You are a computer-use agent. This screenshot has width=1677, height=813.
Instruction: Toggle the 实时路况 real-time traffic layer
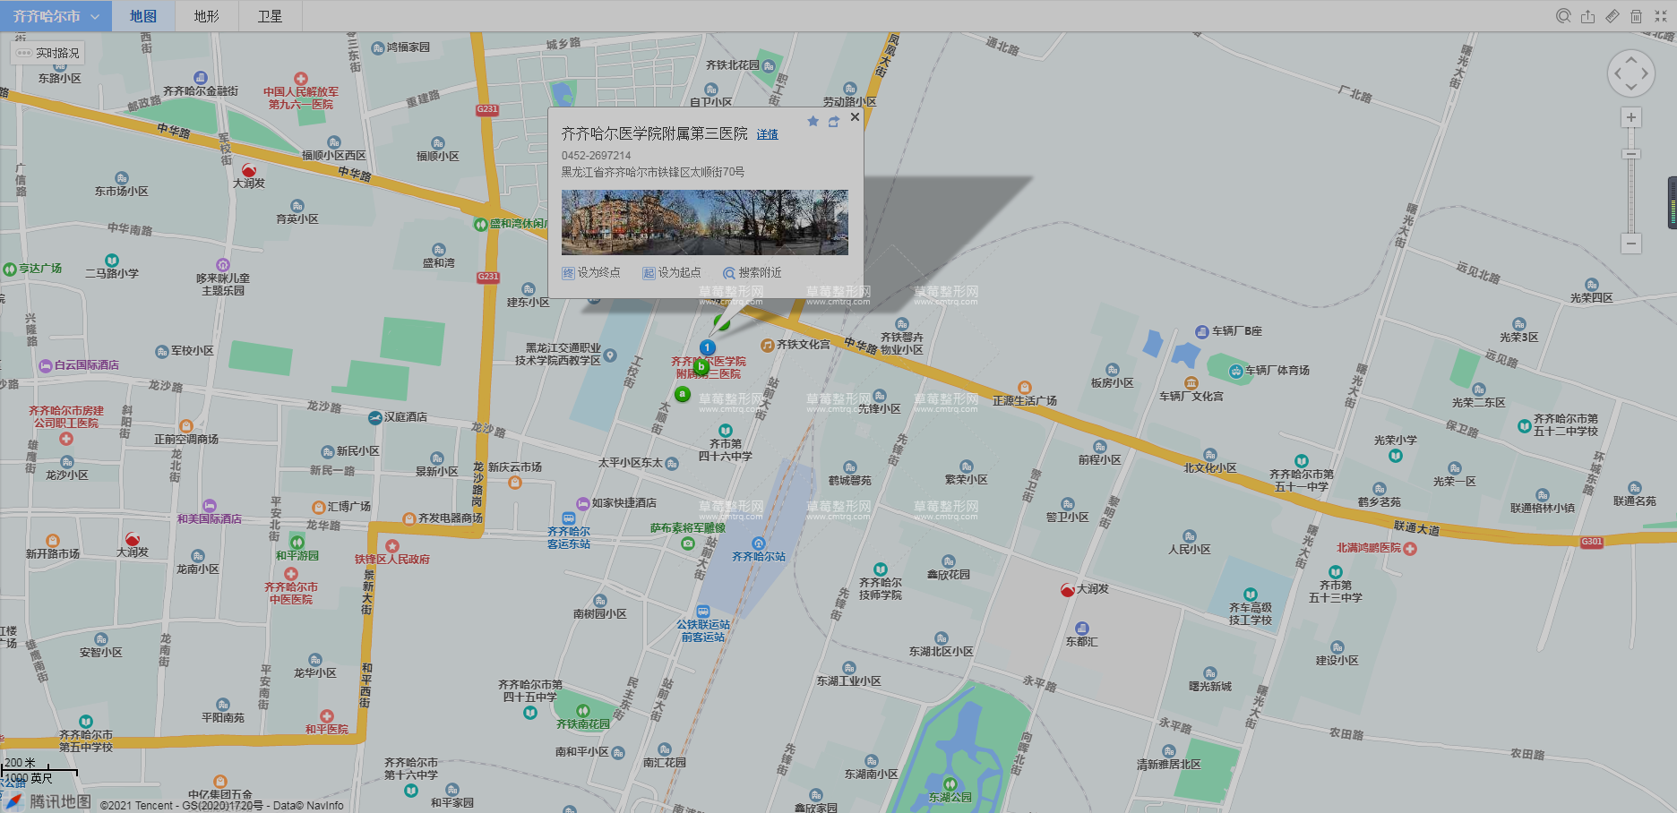click(x=48, y=53)
